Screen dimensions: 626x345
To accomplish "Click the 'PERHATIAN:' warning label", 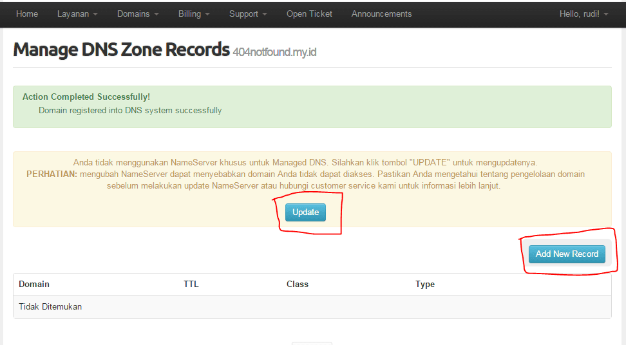I will pos(52,174).
